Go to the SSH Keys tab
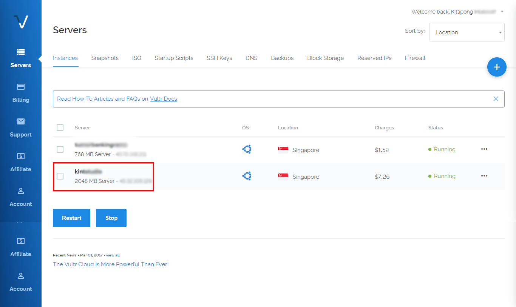 pyautogui.click(x=219, y=58)
